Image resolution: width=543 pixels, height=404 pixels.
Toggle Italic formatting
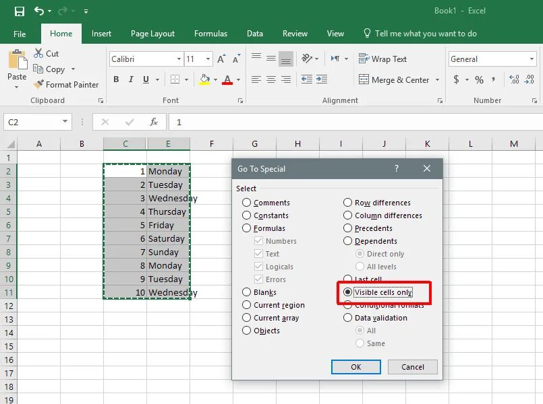pyautogui.click(x=131, y=79)
